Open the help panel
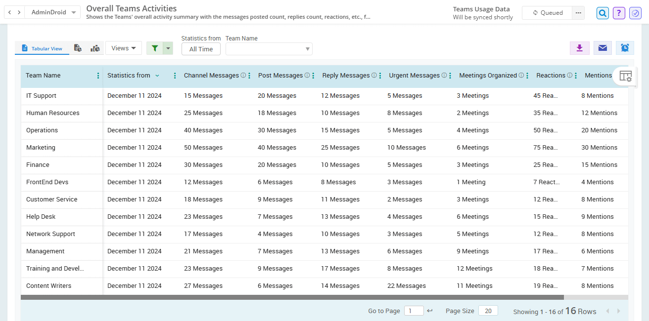Screen dimensions: 649x321 [618, 13]
